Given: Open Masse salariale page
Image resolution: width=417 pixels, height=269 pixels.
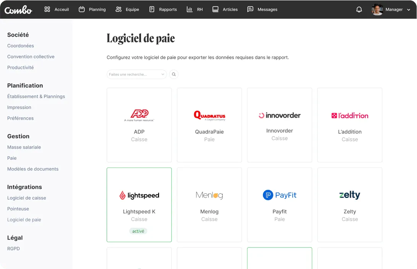Looking at the screenshot, I should pos(24,147).
